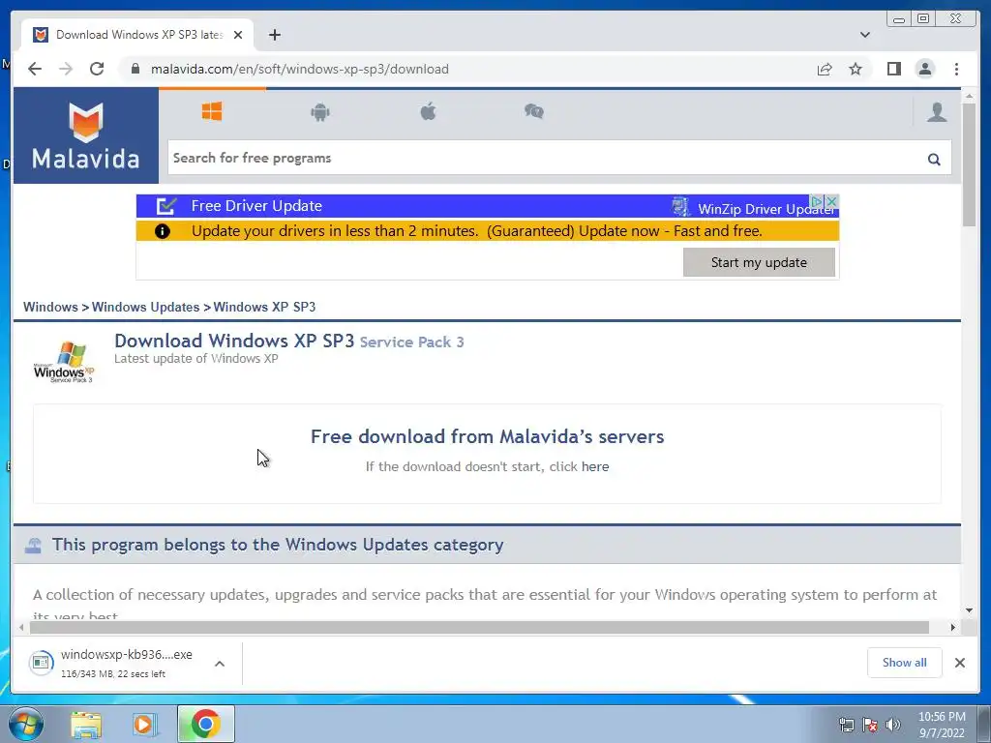Screen dimensions: 991x743
Task: Click Show all downloads
Action: point(905,663)
